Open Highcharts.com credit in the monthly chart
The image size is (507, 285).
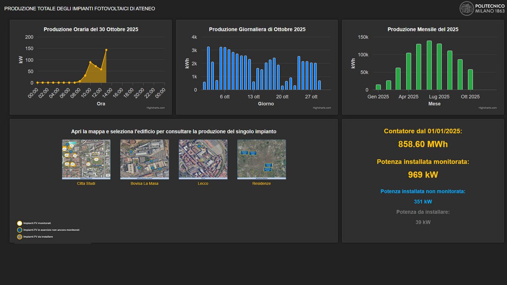click(x=488, y=108)
